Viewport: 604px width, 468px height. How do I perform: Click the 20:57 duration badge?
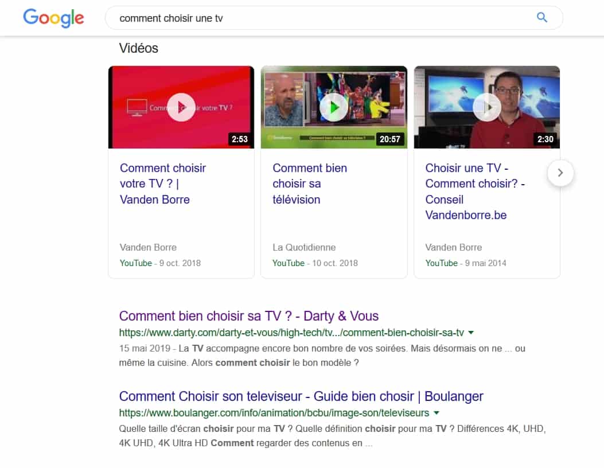(390, 139)
